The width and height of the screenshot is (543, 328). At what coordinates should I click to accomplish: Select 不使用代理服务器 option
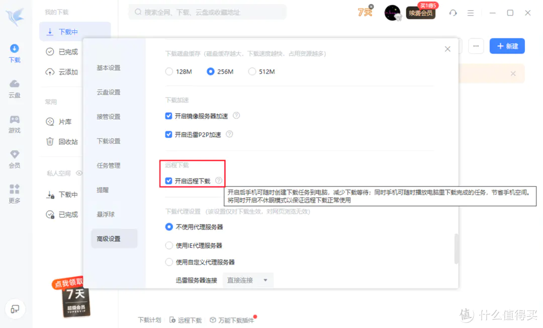point(194,227)
